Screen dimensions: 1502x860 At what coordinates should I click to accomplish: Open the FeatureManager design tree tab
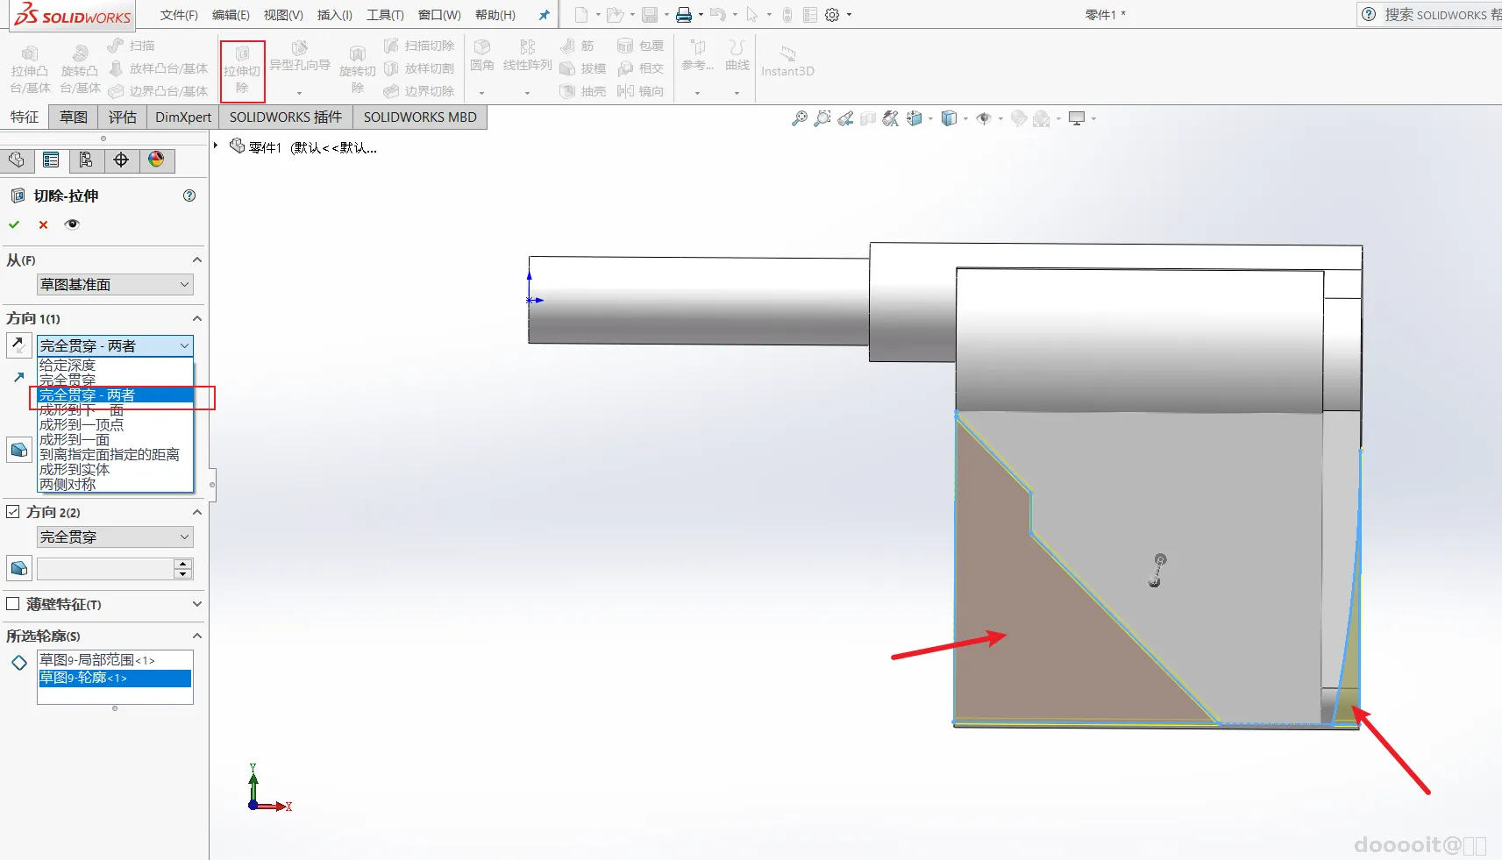click(x=17, y=160)
